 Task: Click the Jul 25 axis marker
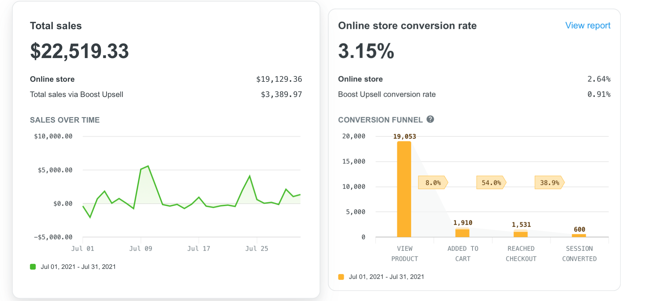tap(257, 248)
